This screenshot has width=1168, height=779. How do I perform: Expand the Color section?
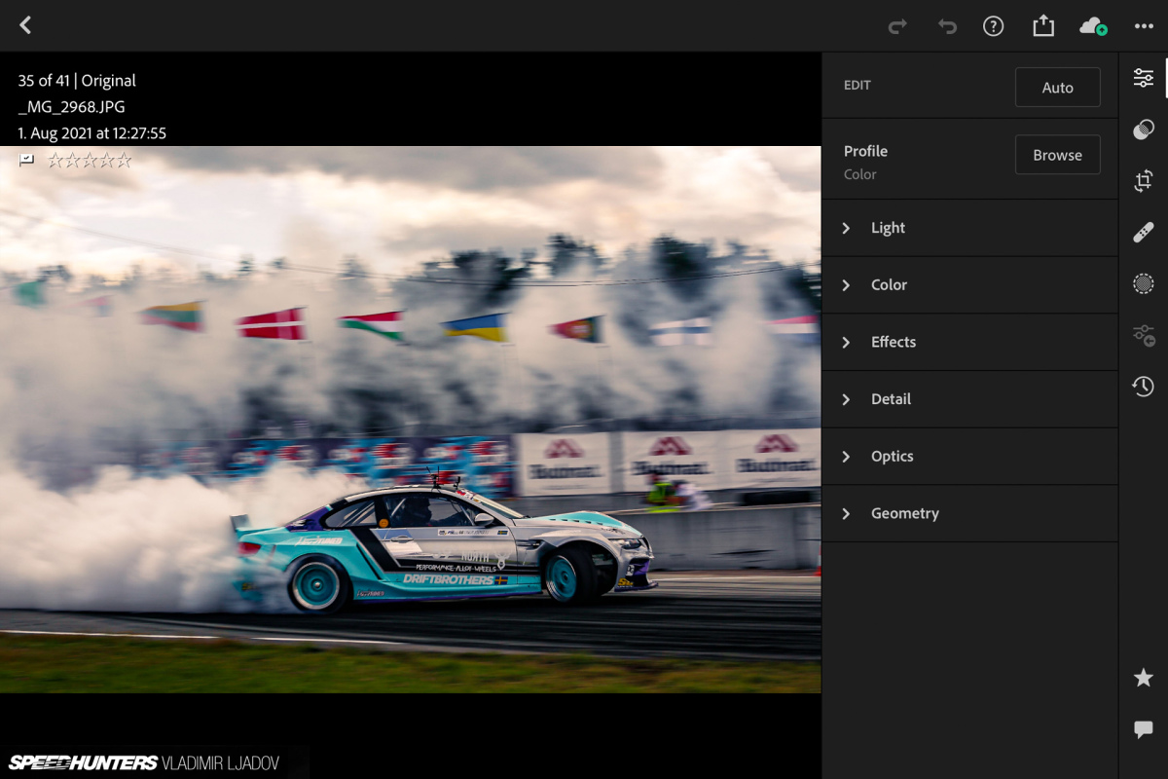click(969, 285)
